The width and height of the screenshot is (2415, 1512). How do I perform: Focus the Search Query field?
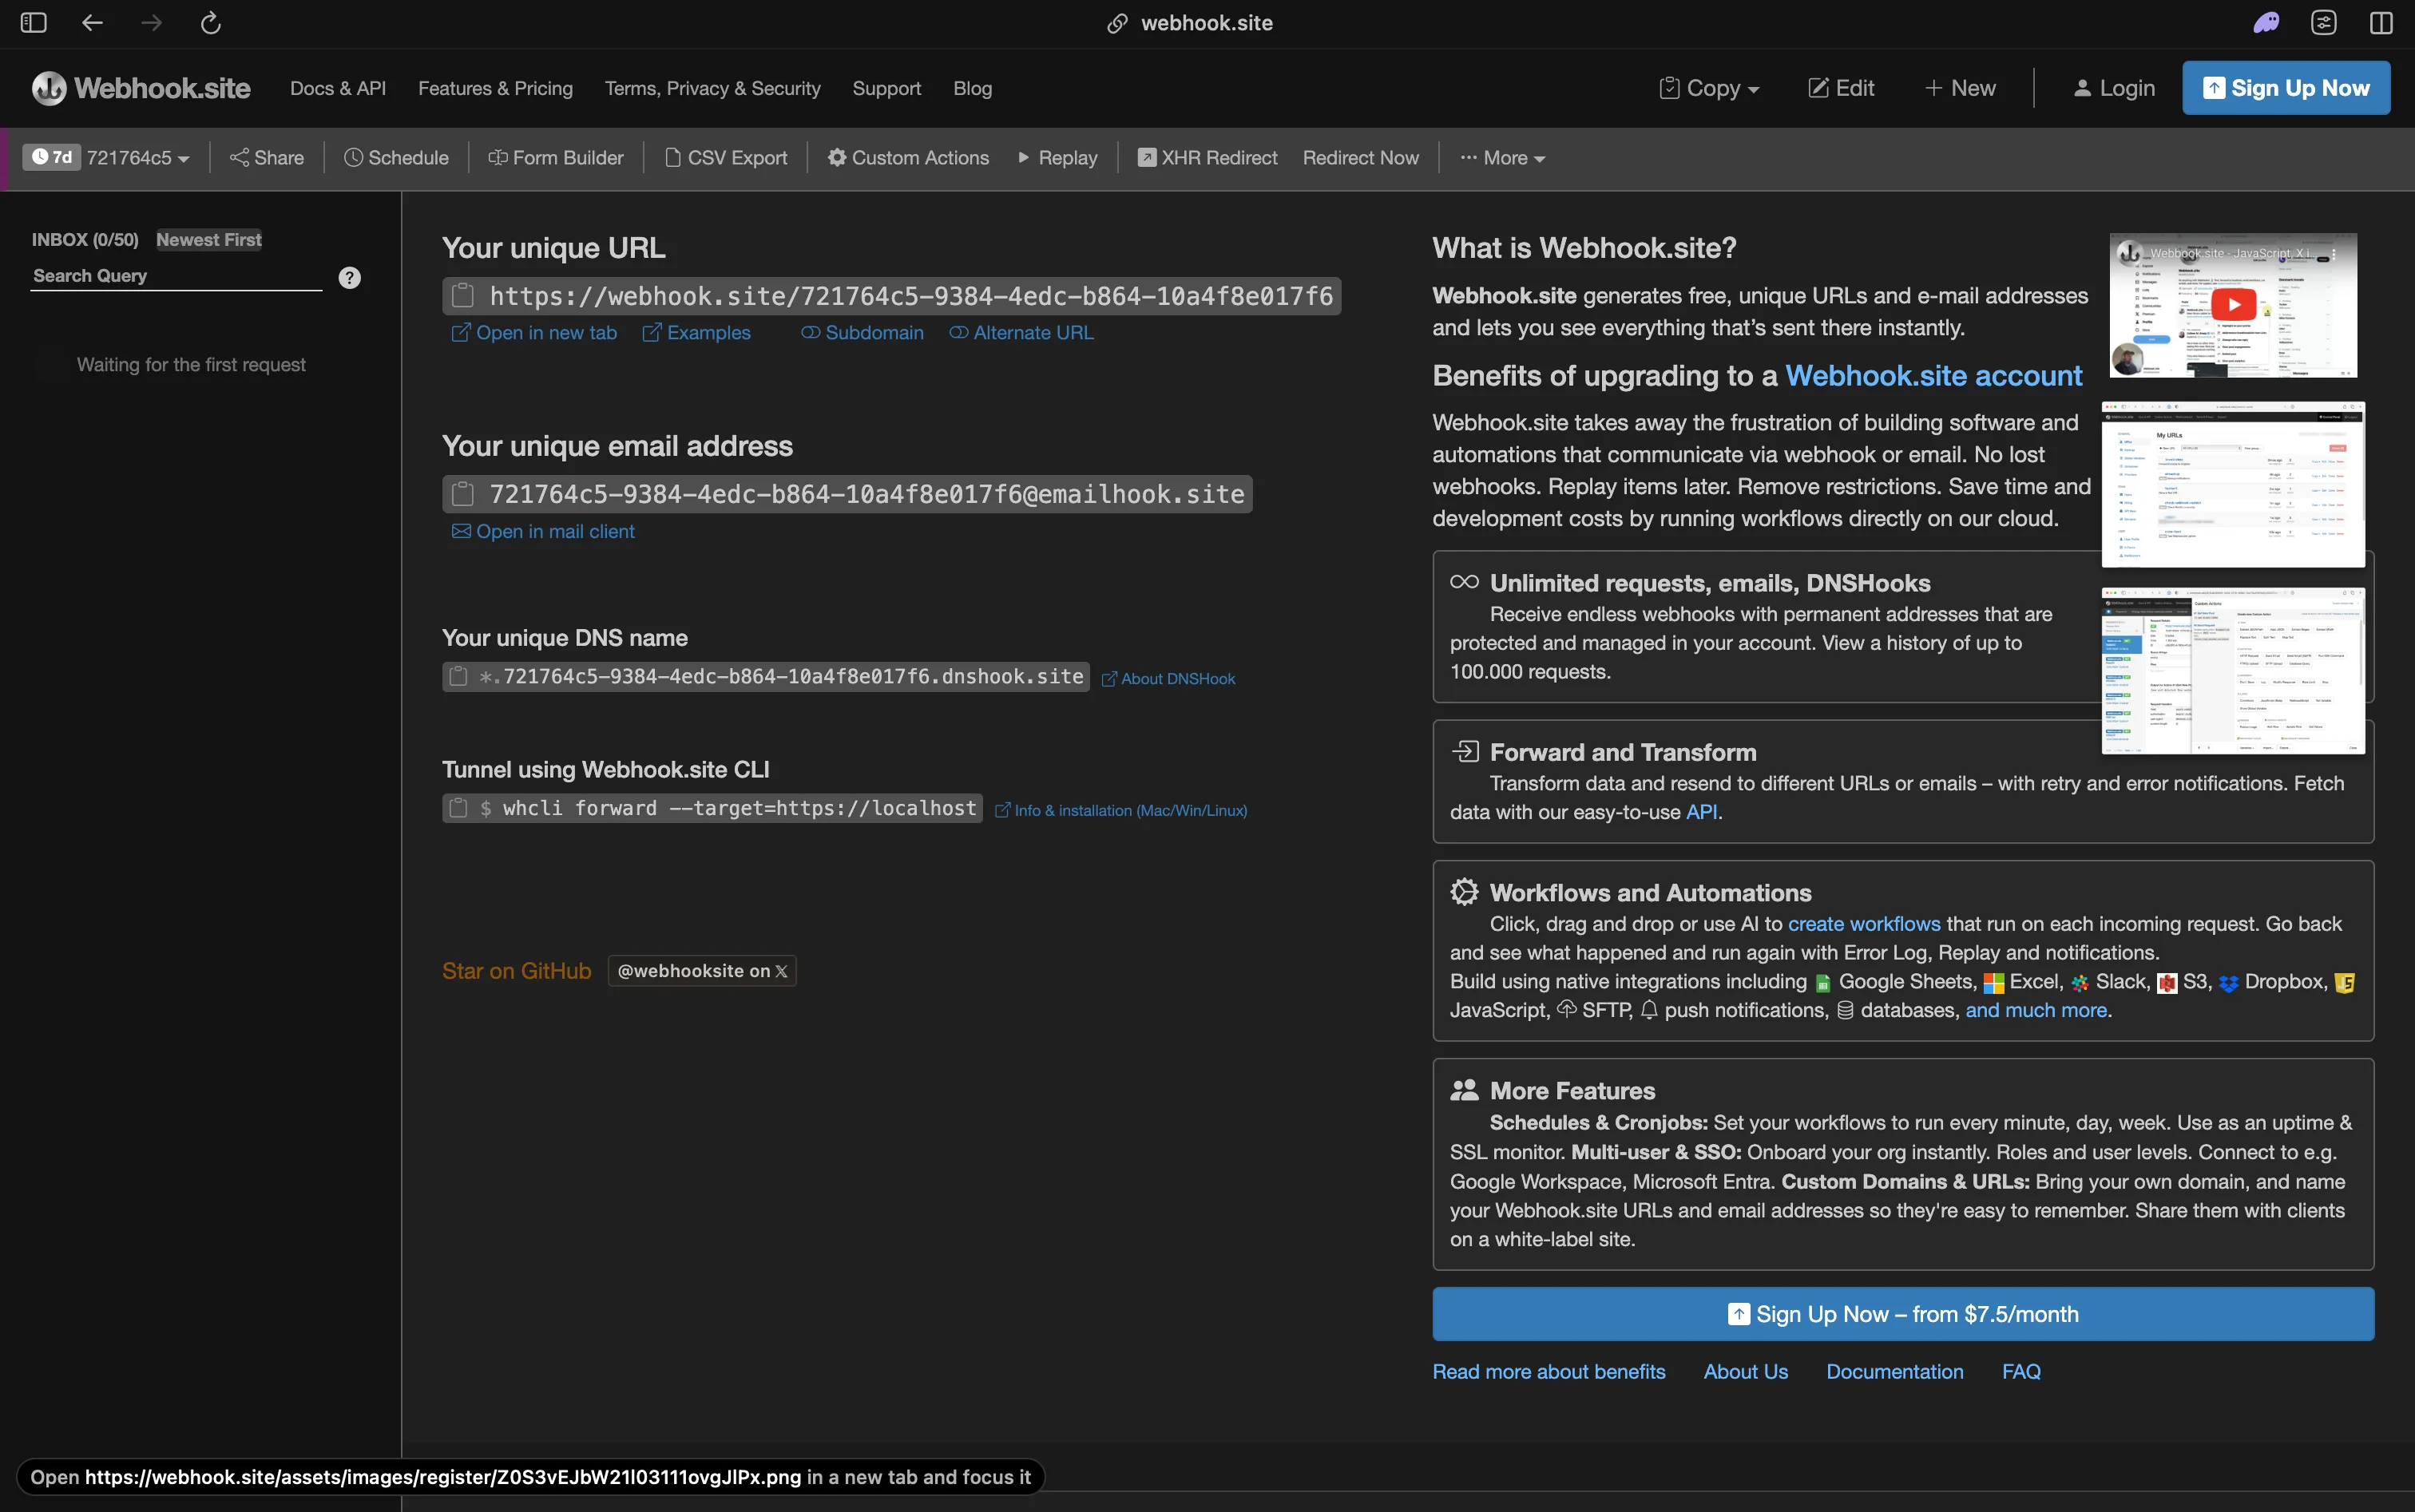coord(176,276)
